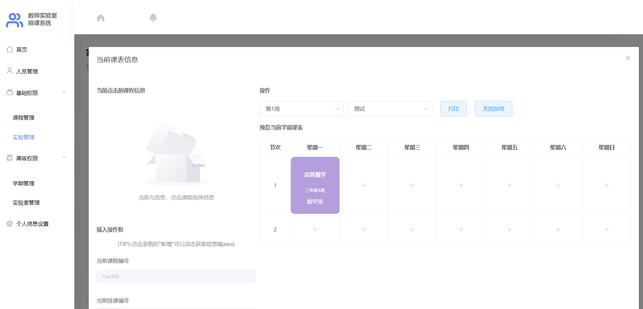Click the 当前课程编号 input field
This screenshot has height=309, width=643.
point(176,276)
